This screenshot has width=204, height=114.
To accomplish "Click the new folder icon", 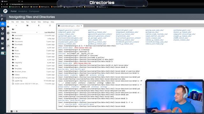I will pyautogui.click(x=27, y=25).
